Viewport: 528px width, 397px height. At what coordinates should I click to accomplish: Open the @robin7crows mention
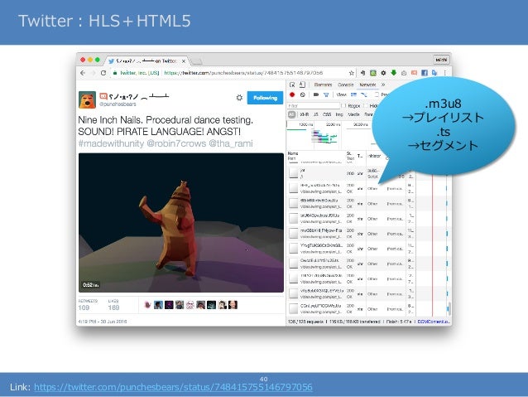[176, 143]
